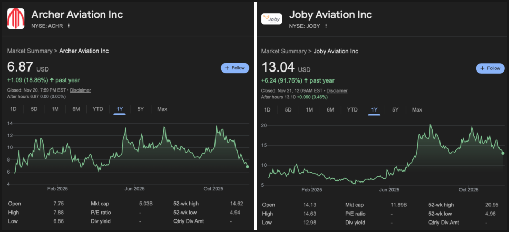Click Market Summary breadcrumb in Joby panel

click(283, 51)
